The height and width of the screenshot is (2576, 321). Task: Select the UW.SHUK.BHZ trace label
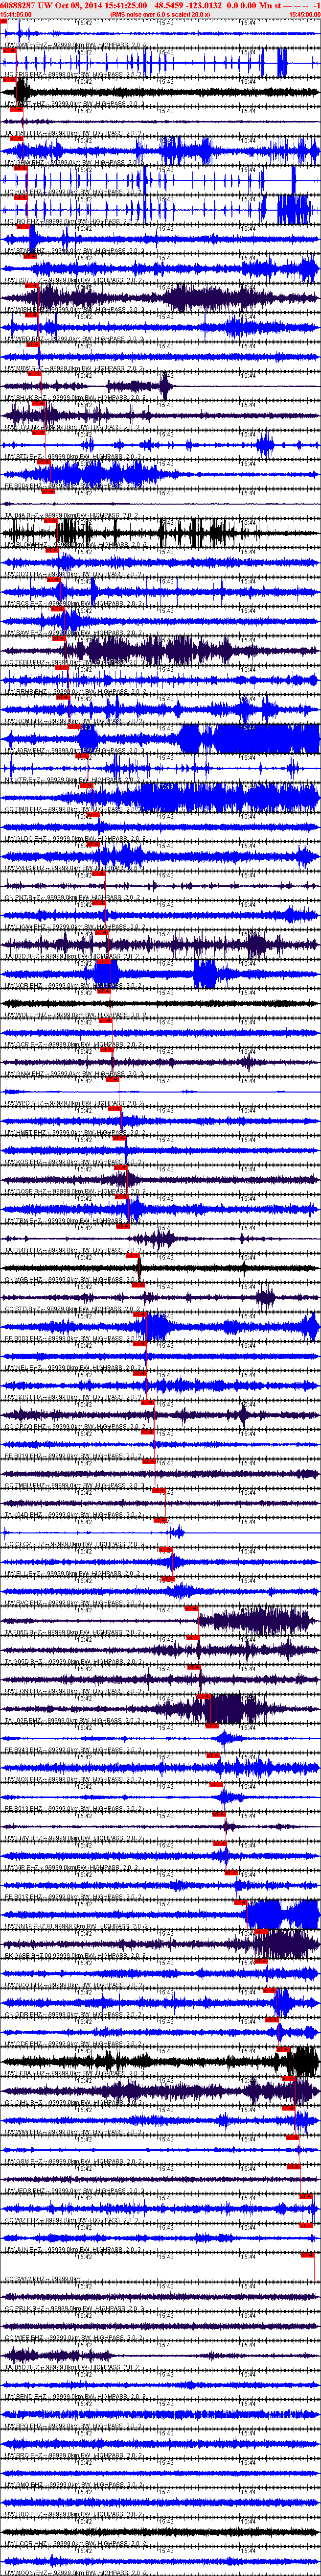pyautogui.click(x=75, y=397)
